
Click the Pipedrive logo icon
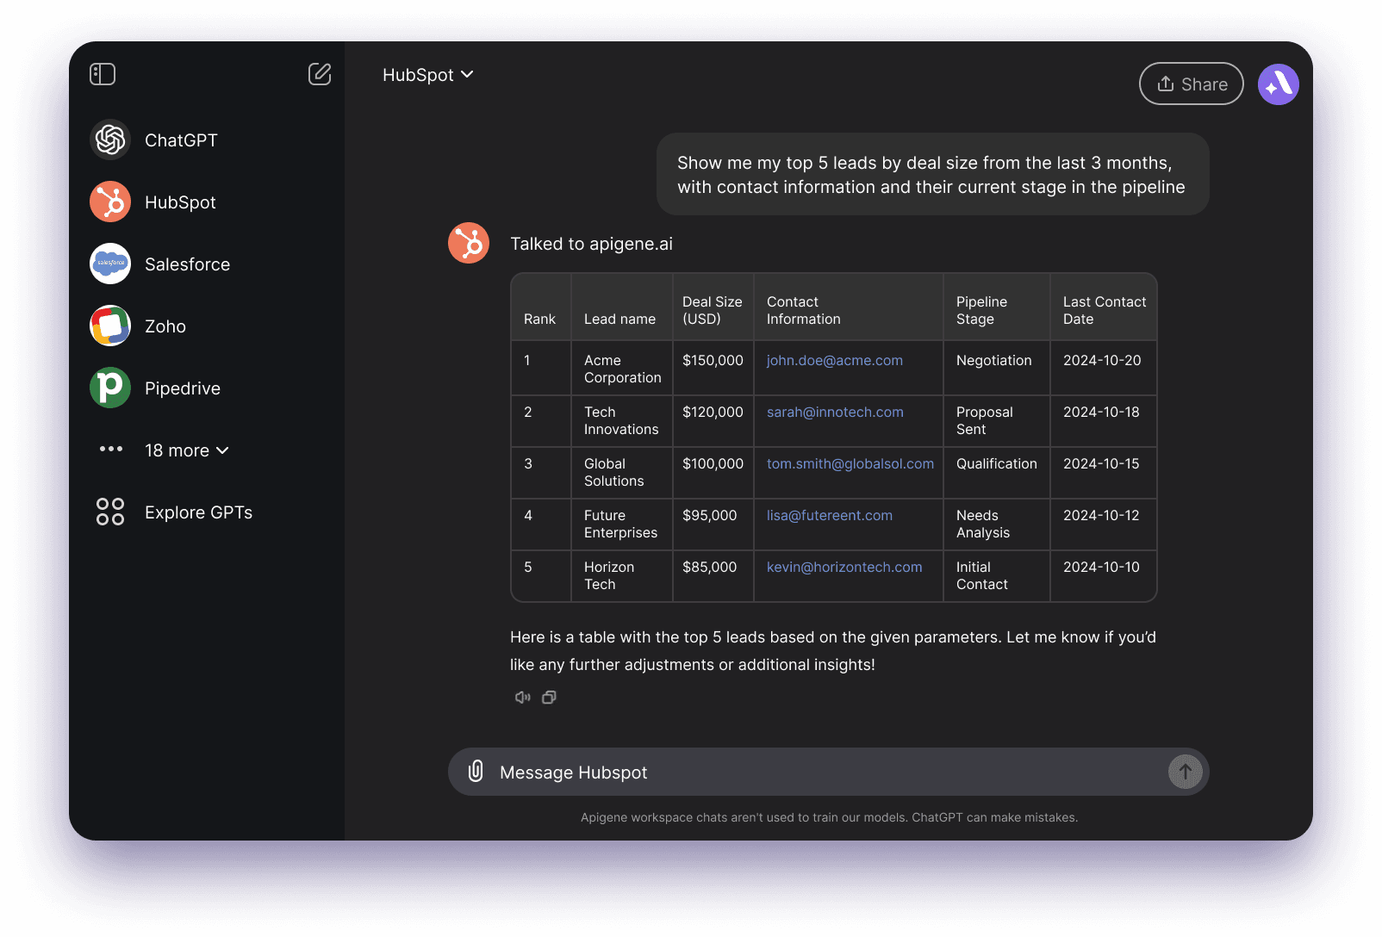pos(110,388)
